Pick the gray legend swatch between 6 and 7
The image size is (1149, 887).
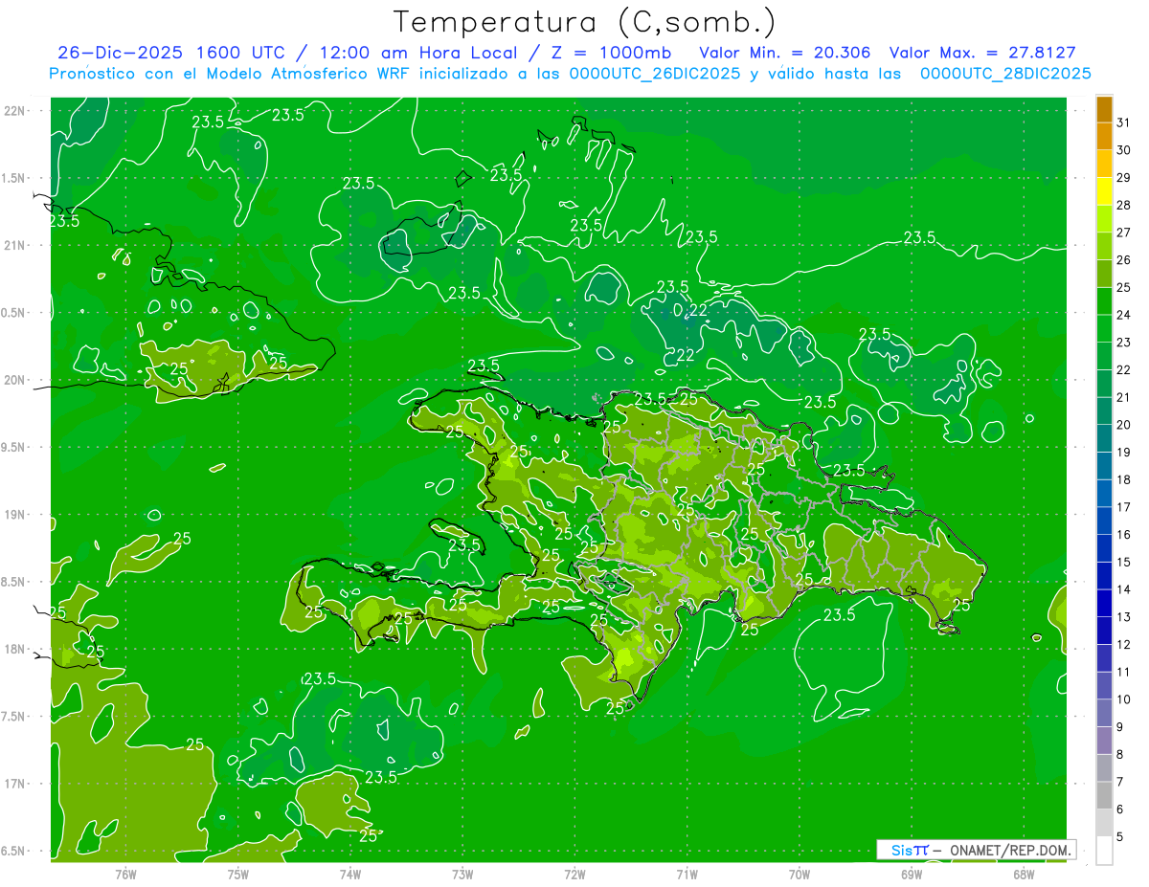coord(1104,796)
